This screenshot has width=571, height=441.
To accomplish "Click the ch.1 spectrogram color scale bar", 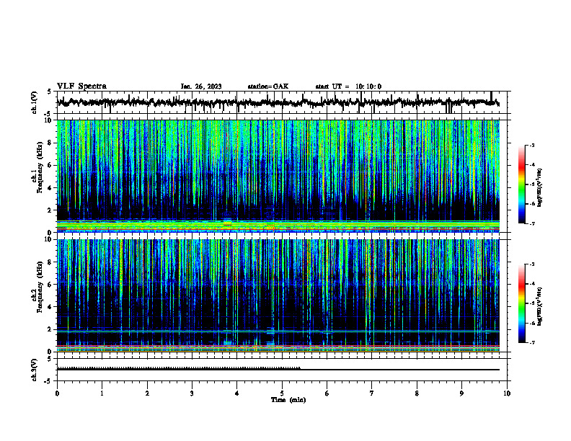I will coord(521,184).
